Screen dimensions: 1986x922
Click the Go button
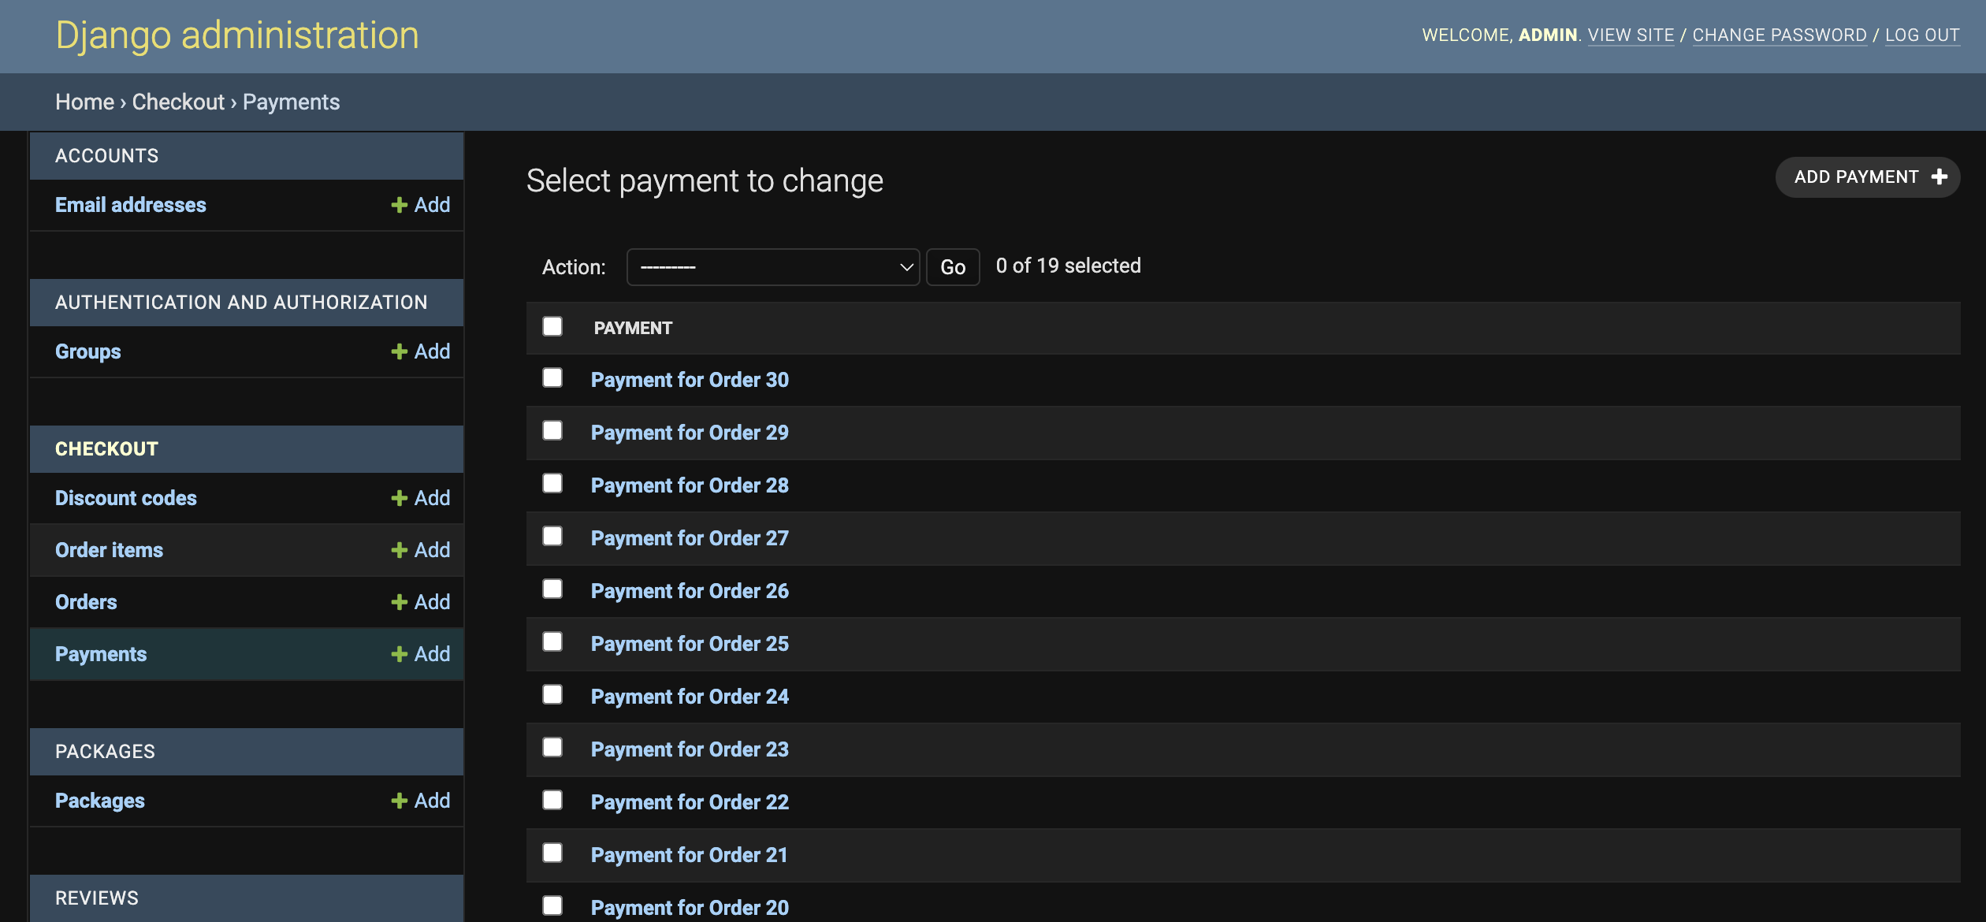point(952,266)
